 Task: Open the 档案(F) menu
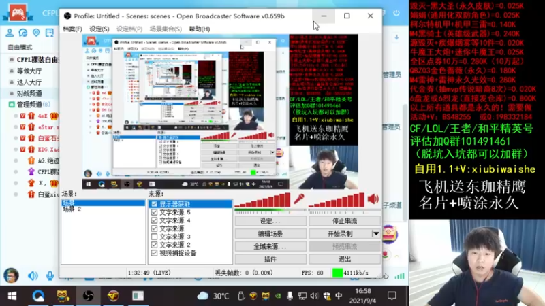pos(72,29)
